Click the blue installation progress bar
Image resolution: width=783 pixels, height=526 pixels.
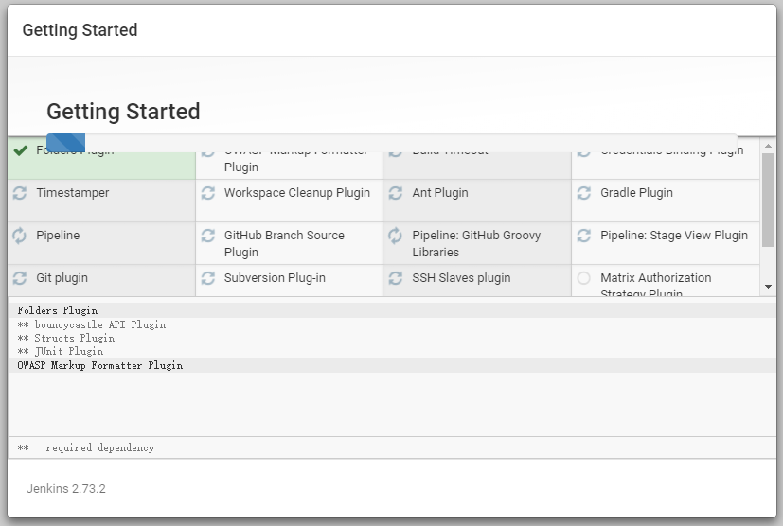click(x=66, y=143)
